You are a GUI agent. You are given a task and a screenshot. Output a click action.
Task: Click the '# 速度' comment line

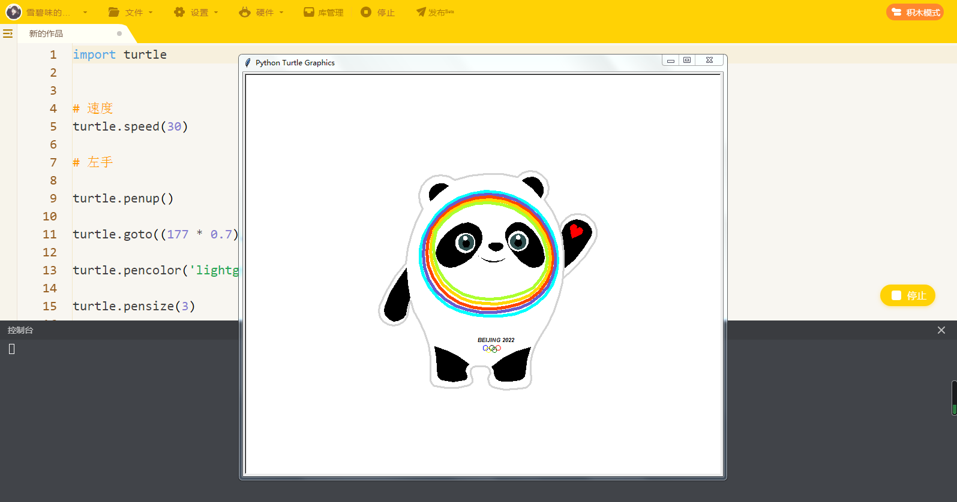click(x=93, y=108)
